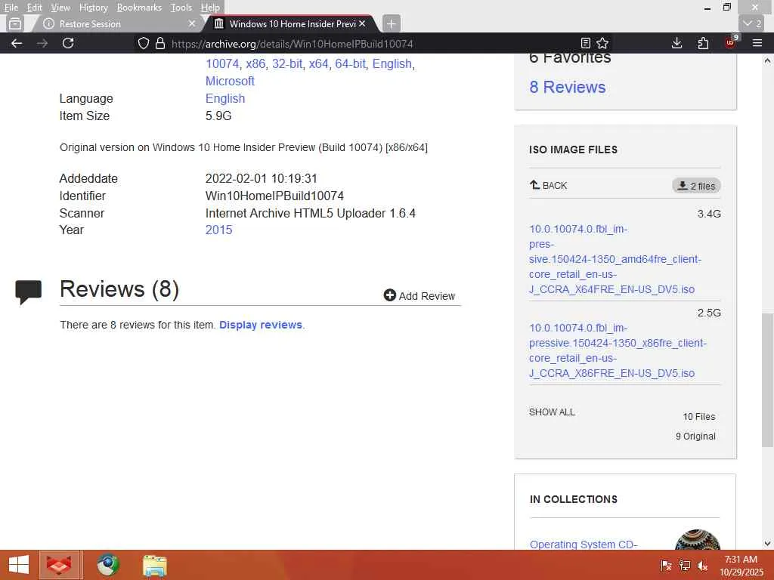Viewport: 774px width, 580px height.
Task: Click the 32-bit topic tag link
Action: [286, 63]
